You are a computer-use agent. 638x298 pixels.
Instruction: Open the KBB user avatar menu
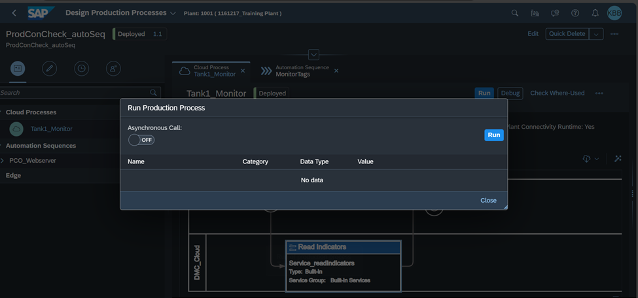click(x=614, y=13)
